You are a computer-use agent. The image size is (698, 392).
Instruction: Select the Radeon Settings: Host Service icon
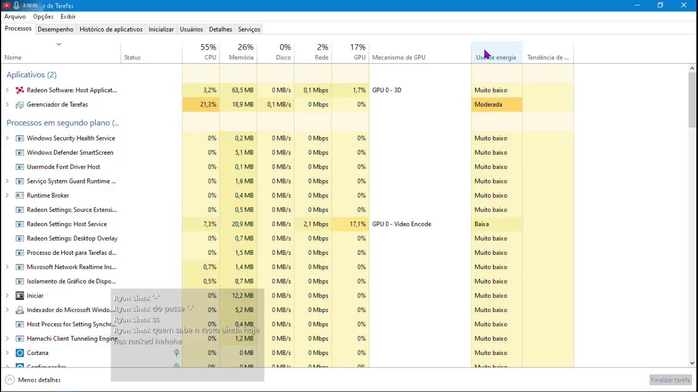[x=20, y=224]
